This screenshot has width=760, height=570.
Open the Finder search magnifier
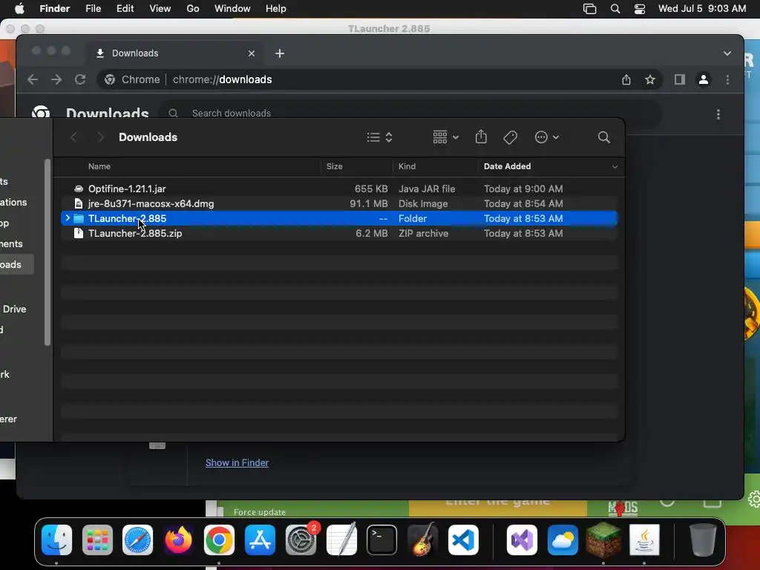603,137
